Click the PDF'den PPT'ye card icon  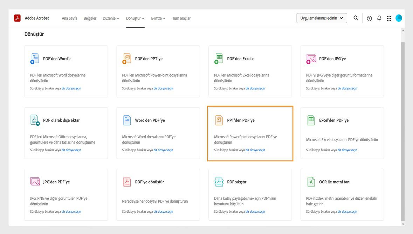click(x=127, y=59)
